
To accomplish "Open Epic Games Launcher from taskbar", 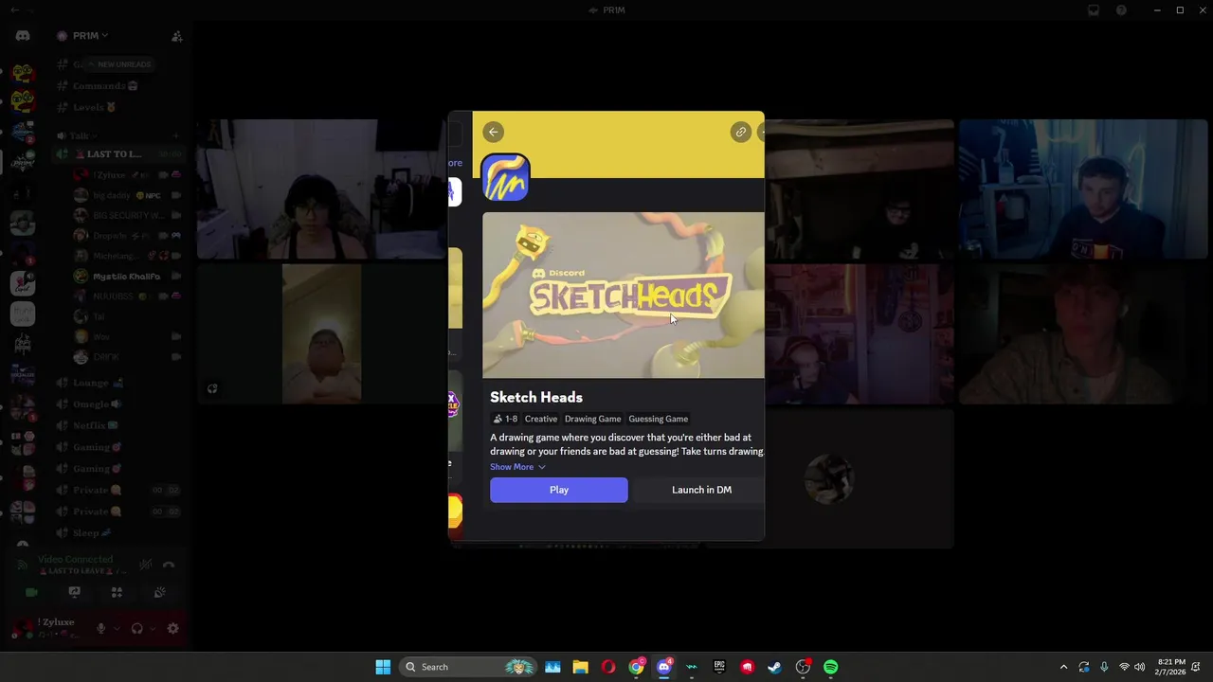I will [x=719, y=667].
